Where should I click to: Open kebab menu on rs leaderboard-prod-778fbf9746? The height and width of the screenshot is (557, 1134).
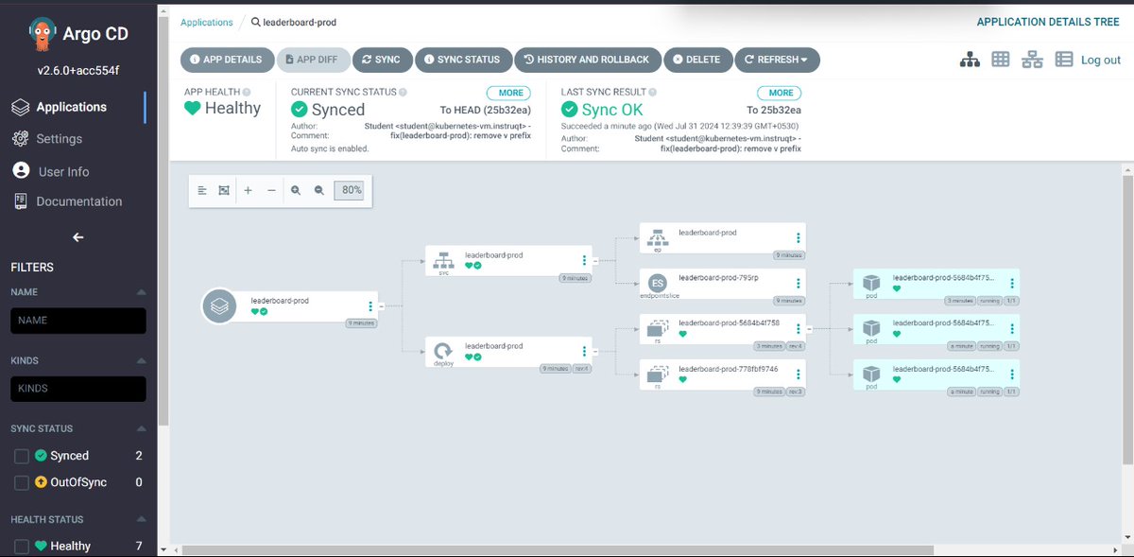799,373
